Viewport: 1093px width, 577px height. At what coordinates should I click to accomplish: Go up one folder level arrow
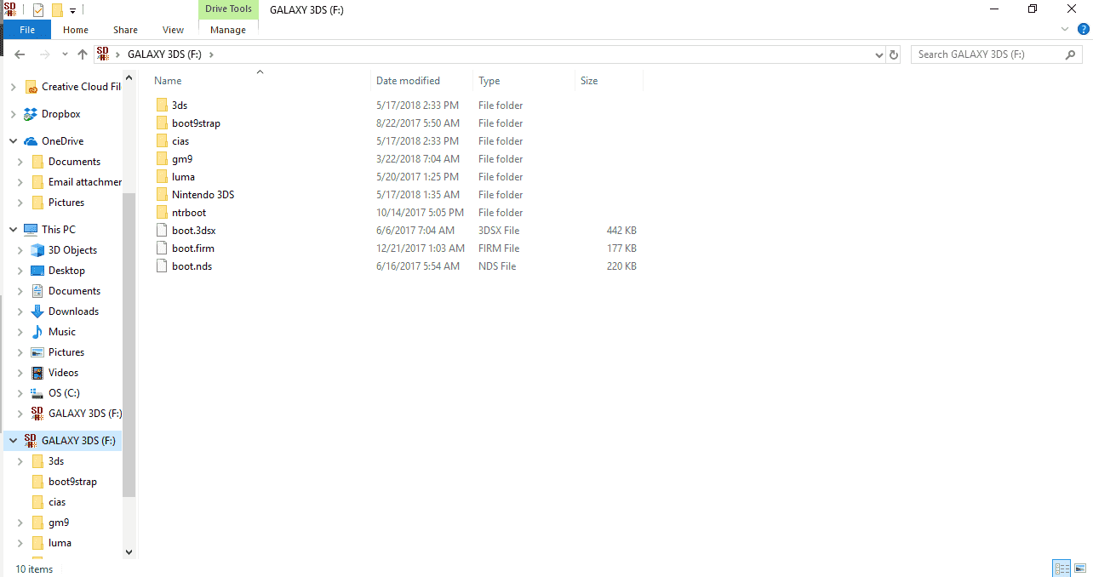[83, 54]
